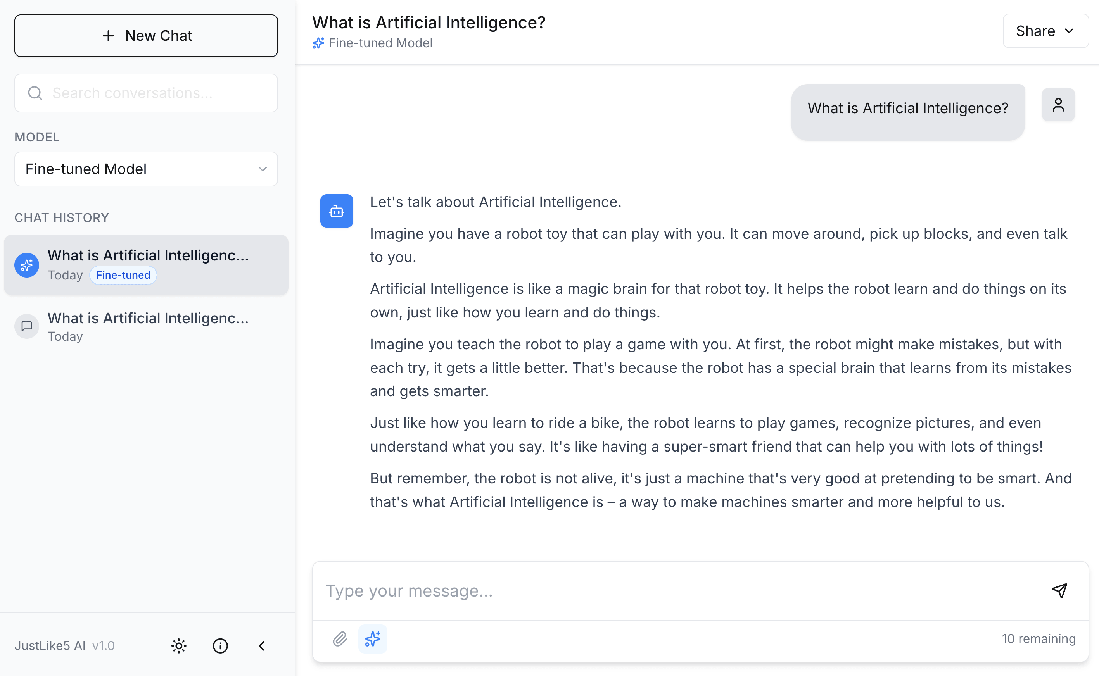The height and width of the screenshot is (676, 1099).
Task: Toggle light/dark theme sun icon
Action: (x=179, y=646)
